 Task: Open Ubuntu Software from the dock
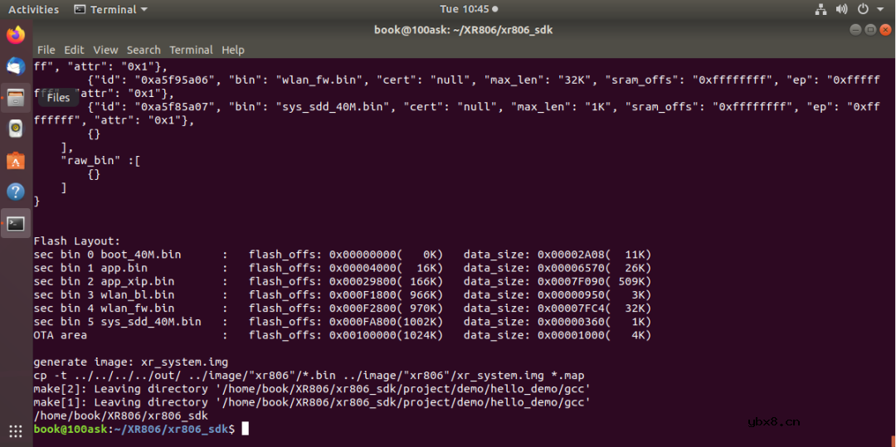tap(16, 161)
